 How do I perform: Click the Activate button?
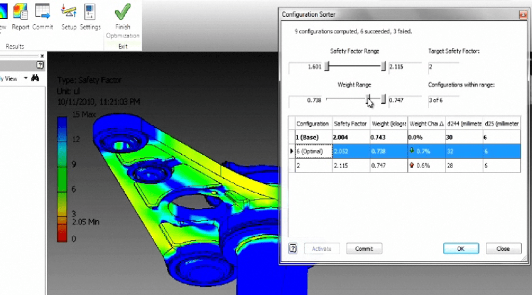pos(322,249)
